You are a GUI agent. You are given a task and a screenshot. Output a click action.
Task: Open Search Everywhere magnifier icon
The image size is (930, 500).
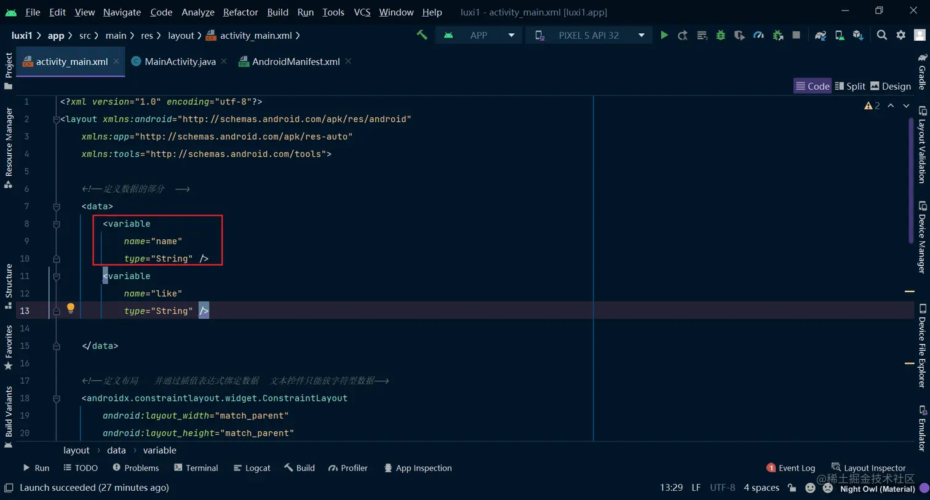[882, 35]
